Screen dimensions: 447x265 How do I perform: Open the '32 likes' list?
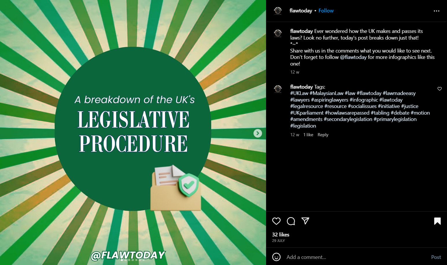click(281, 235)
